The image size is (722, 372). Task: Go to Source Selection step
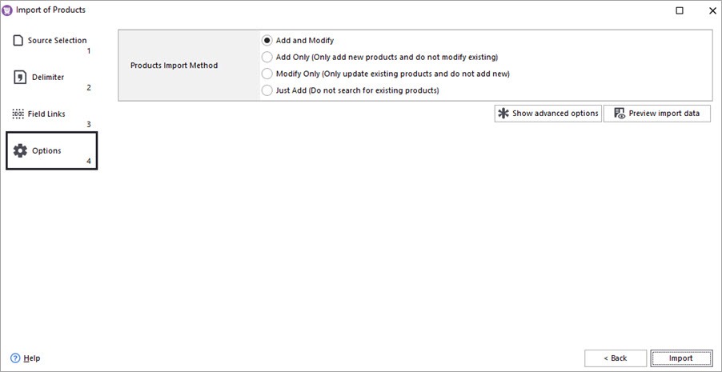click(57, 40)
